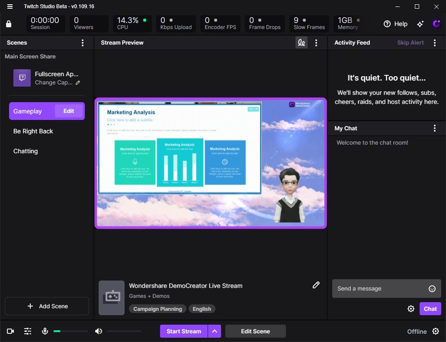Click Skip Alert link

click(410, 43)
